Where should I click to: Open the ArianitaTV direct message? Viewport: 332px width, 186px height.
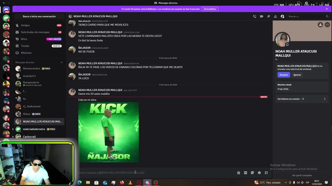click(x=39, y=76)
